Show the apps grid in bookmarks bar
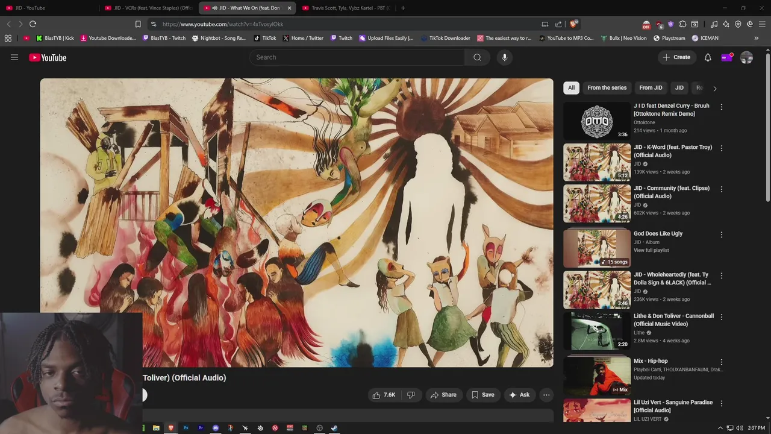 (8, 38)
